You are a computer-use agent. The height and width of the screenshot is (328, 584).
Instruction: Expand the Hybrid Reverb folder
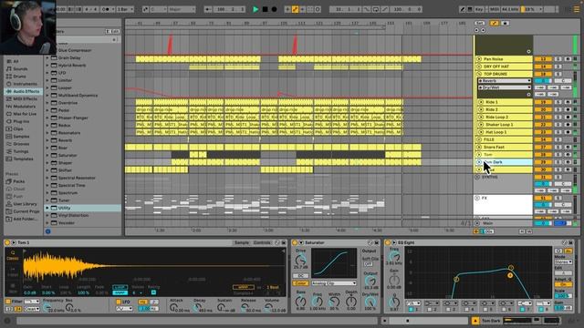(47, 65)
